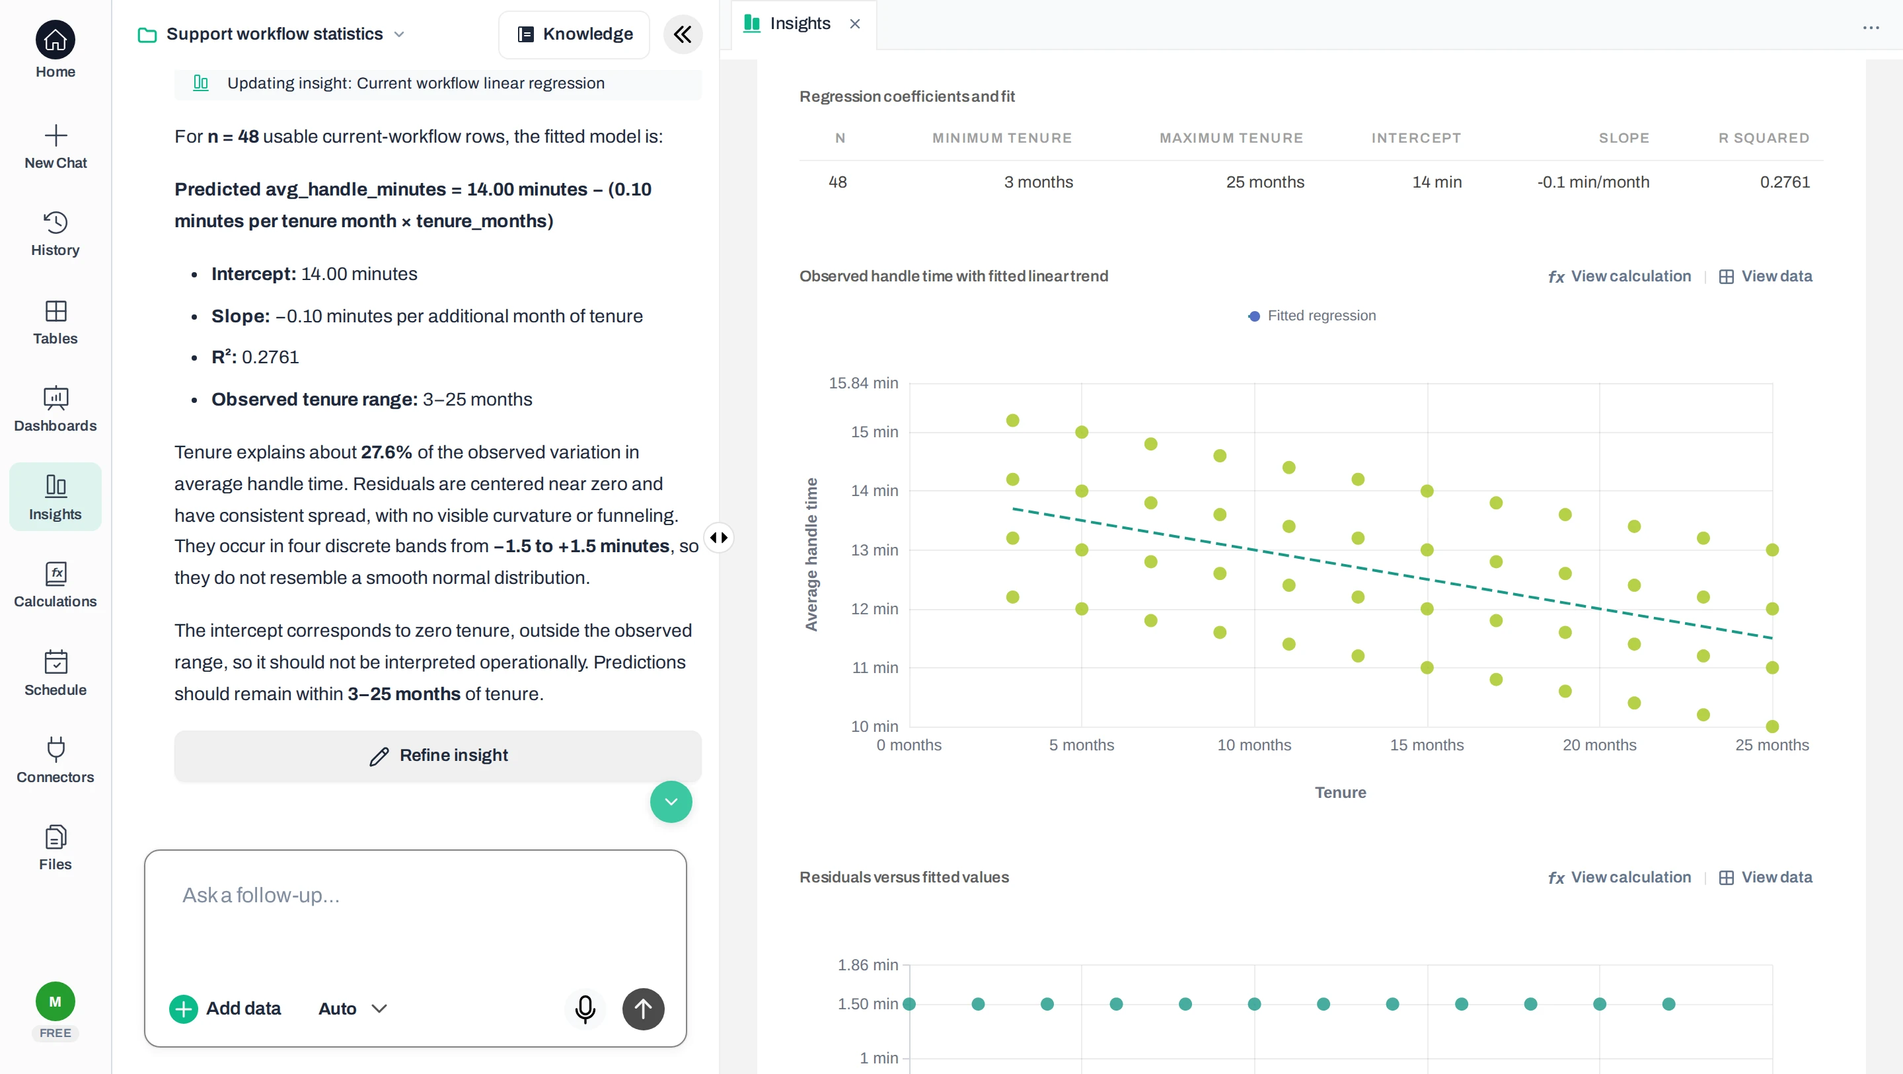Open the user profile avatar M
The height and width of the screenshot is (1074, 1903).
tap(56, 1001)
